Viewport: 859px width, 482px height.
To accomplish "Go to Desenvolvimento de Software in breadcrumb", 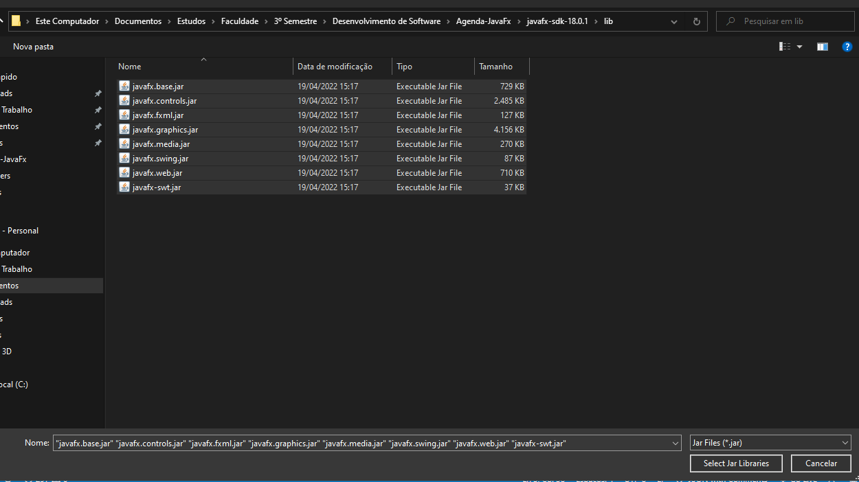I will 386,21.
